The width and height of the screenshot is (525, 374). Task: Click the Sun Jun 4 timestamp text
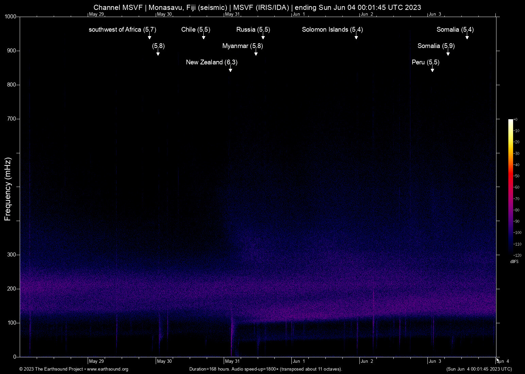coord(479,369)
